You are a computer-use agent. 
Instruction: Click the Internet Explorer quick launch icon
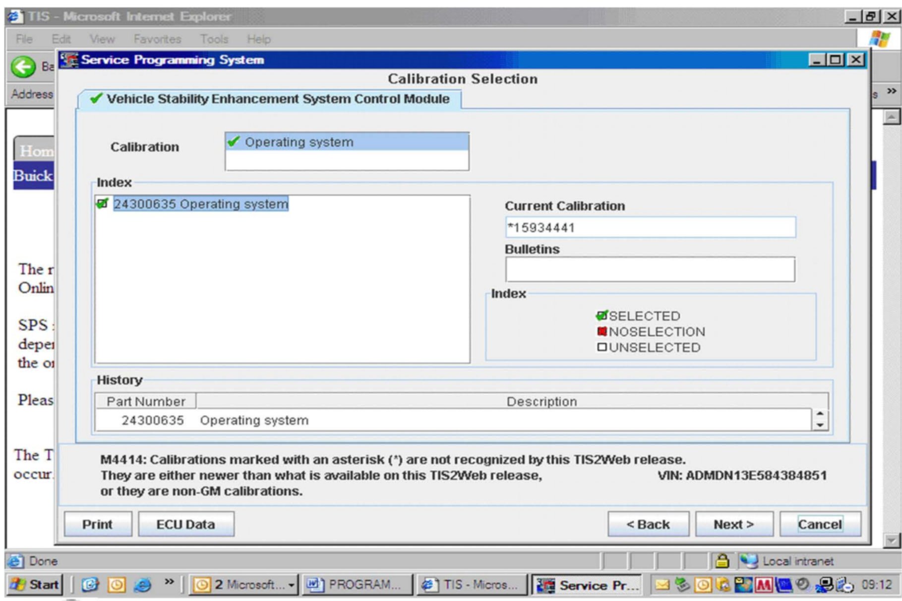(142, 585)
